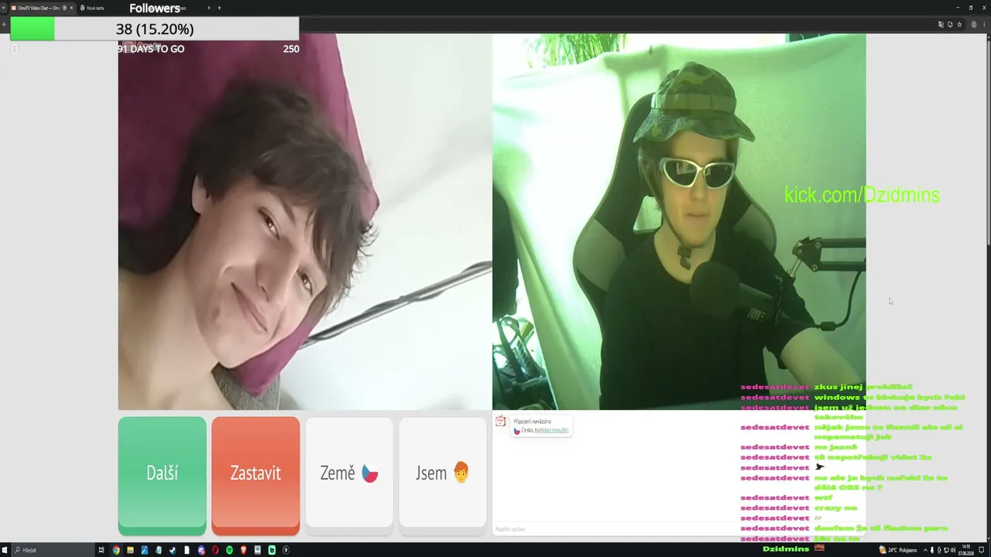Screen dimensions: 991x557
Task: Open Steam from the taskbar
Action: point(172,550)
